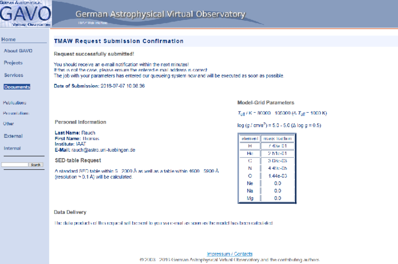Open the Projects sidebar item

click(x=13, y=63)
